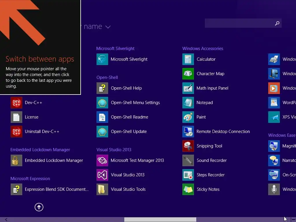Open the Calculator icon
The height and width of the screenshot is (222, 296).
[188, 59]
